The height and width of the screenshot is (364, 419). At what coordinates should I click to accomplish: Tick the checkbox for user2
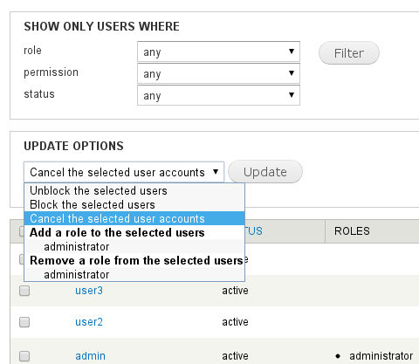pos(24,322)
